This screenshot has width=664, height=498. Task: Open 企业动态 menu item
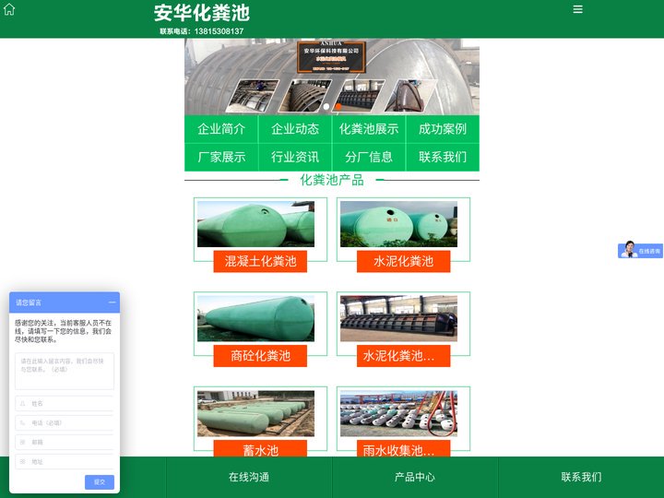[x=295, y=129]
